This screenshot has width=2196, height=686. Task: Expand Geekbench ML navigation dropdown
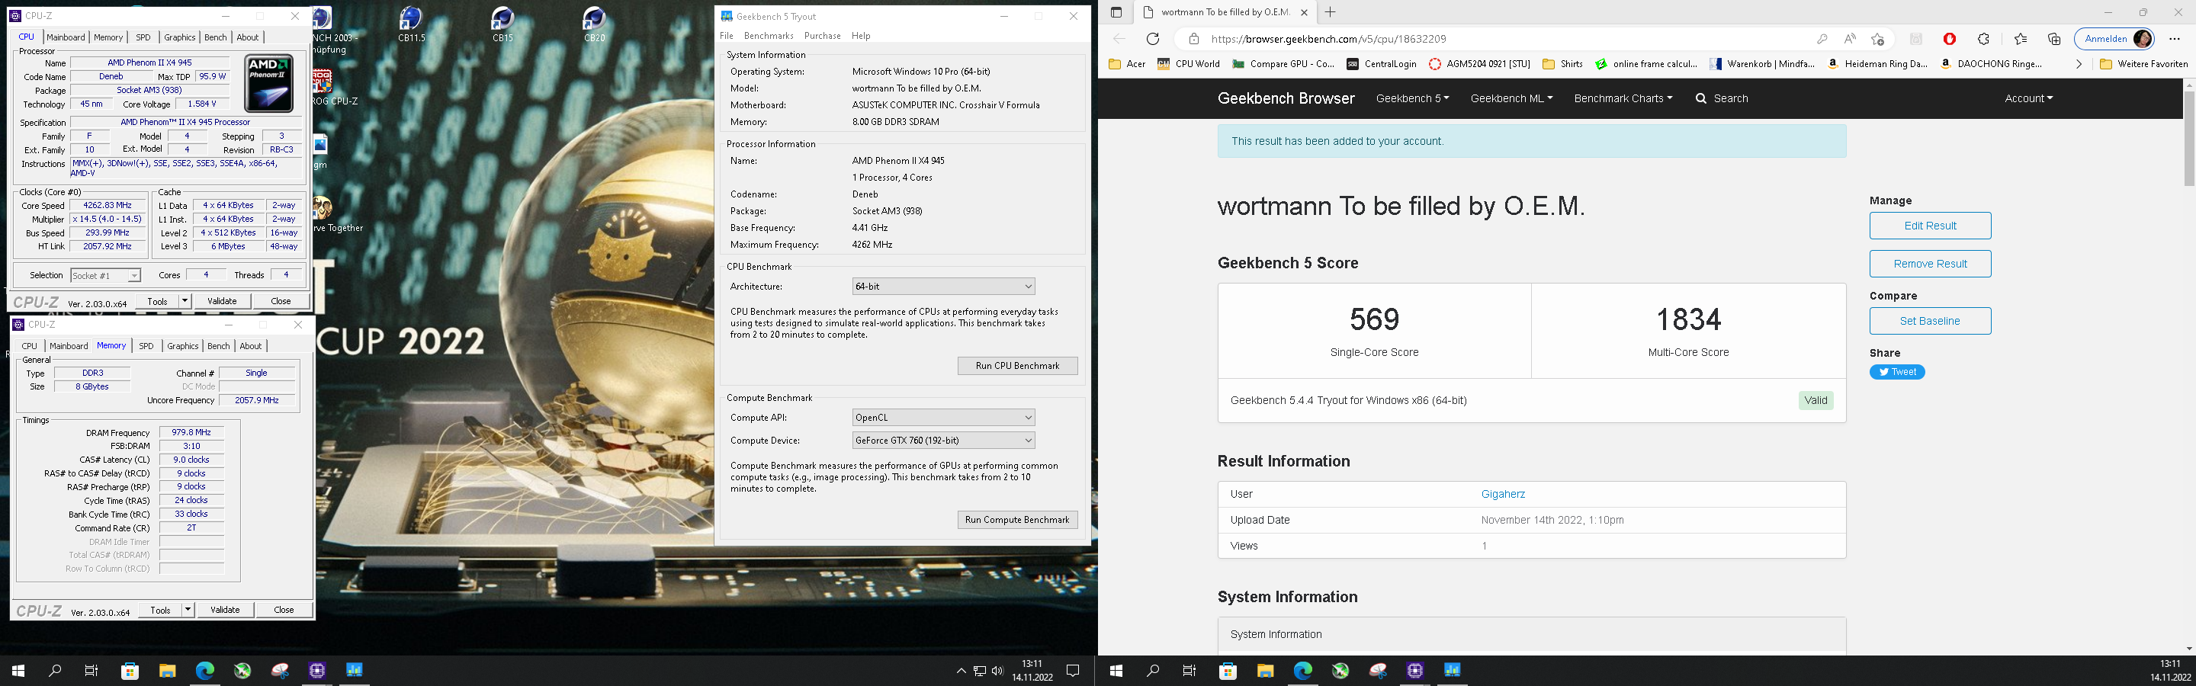pos(1511,99)
